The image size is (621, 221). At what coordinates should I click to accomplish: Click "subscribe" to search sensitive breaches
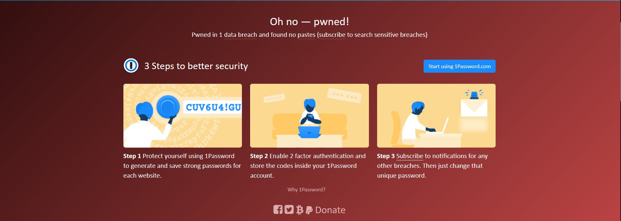pyautogui.click(x=332, y=35)
